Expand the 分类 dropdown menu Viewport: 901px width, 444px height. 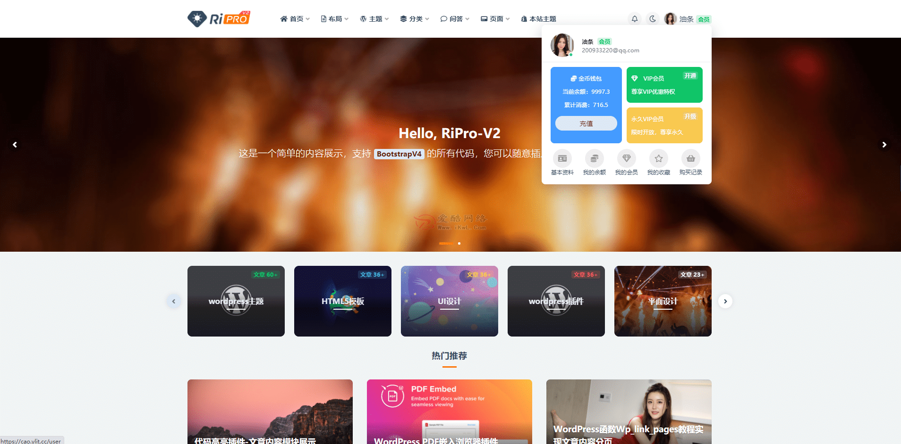(414, 19)
